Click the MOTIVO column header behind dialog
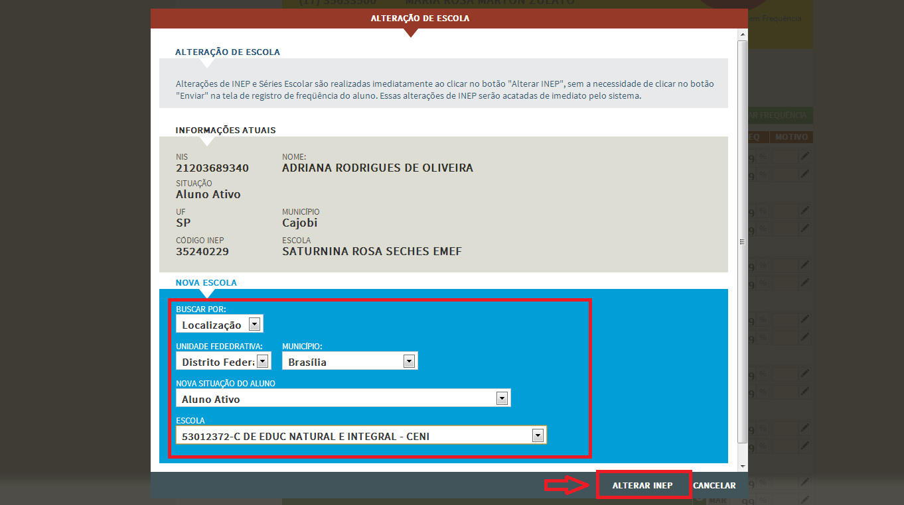The width and height of the screenshot is (904, 505). 792,137
